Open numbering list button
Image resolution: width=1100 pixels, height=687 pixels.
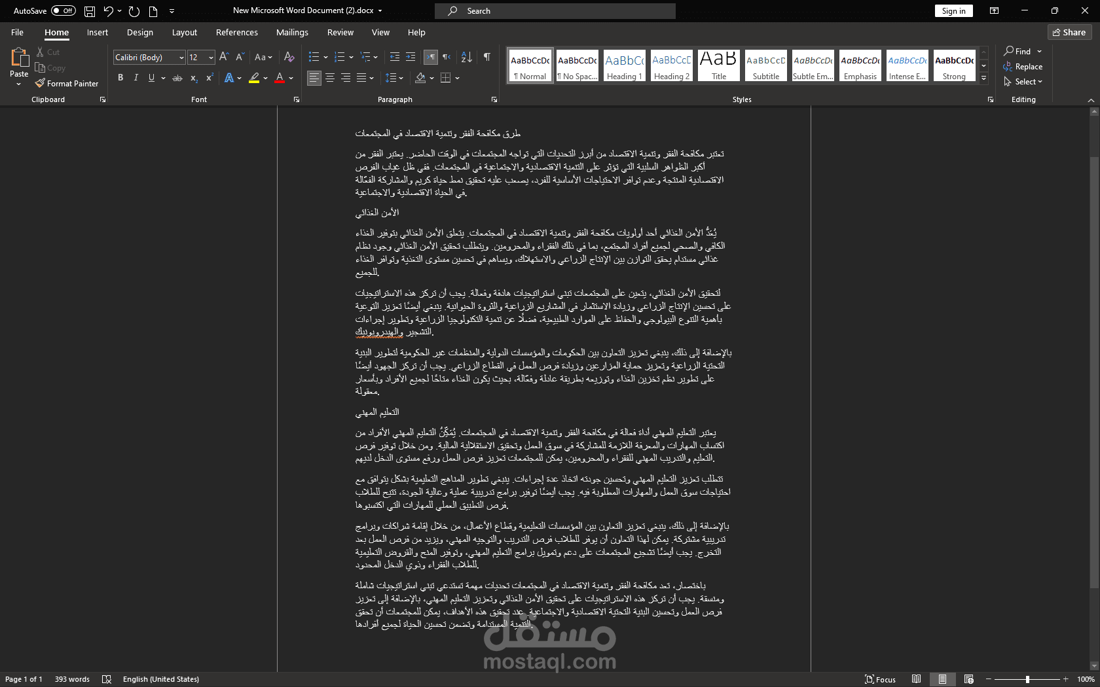339,57
